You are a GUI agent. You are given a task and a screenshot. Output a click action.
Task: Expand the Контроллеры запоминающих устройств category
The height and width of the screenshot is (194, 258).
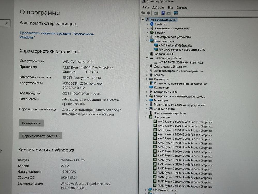coord(147,96)
